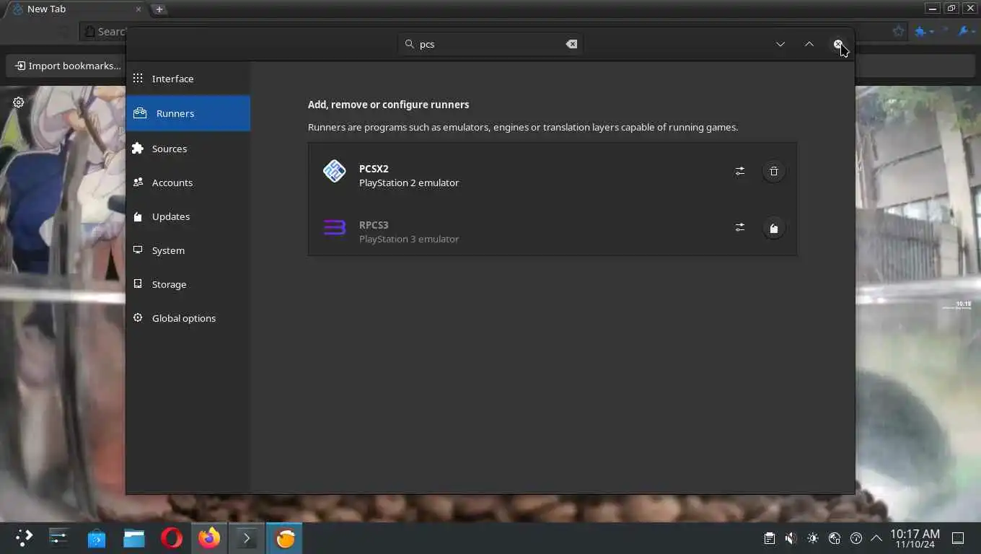Image resolution: width=981 pixels, height=554 pixels.
Task: Click the PCSX2 runner name
Action: [374, 169]
